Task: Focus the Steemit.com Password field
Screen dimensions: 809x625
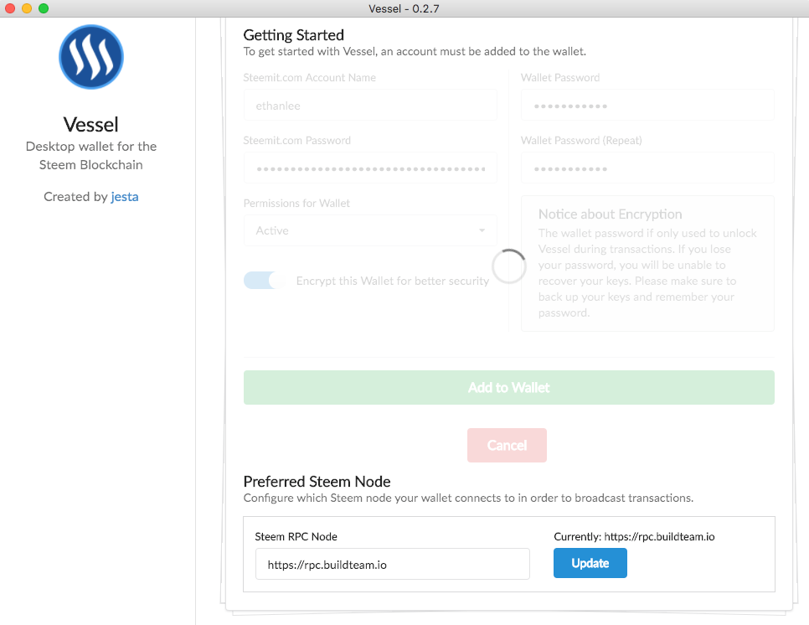Action: click(x=370, y=168)
